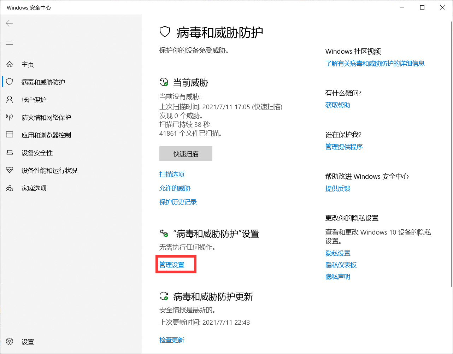The image size is (453, 354).
Task: Click the text 上次扫描时间: 2021/7/11 17:05 (快速扫描)
Action: tap(221, 107)
